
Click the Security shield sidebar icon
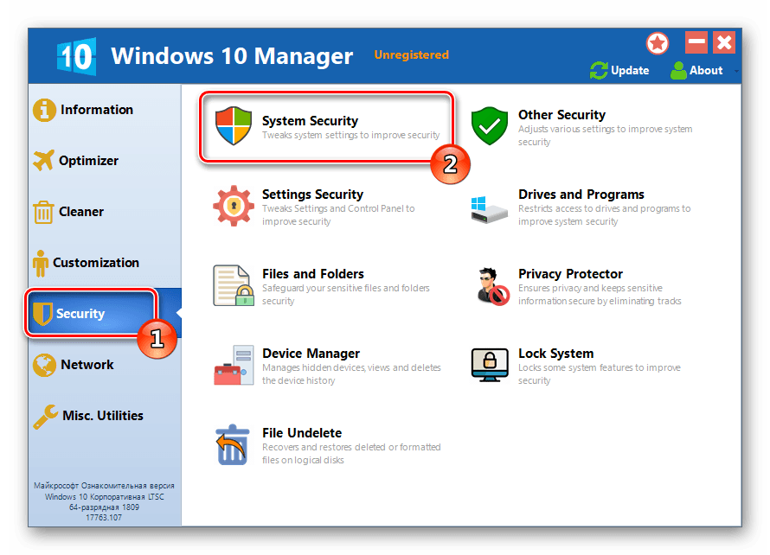coord(42,314)
